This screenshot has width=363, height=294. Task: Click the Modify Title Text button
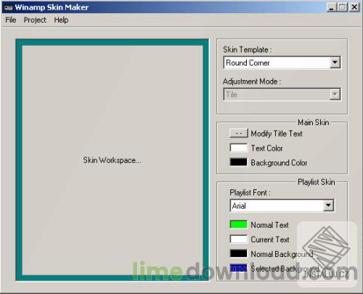click(239, 133)
